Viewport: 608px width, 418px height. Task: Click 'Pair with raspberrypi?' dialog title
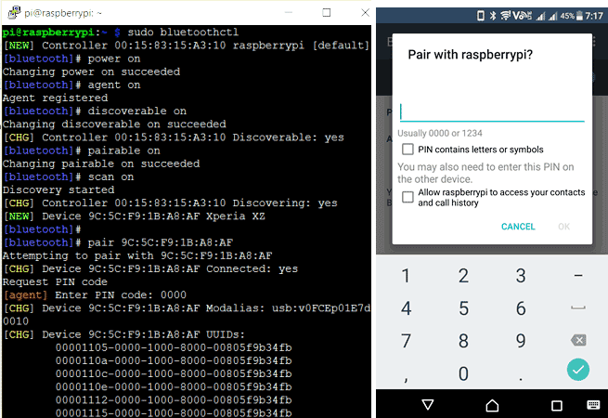pos(471,55)
